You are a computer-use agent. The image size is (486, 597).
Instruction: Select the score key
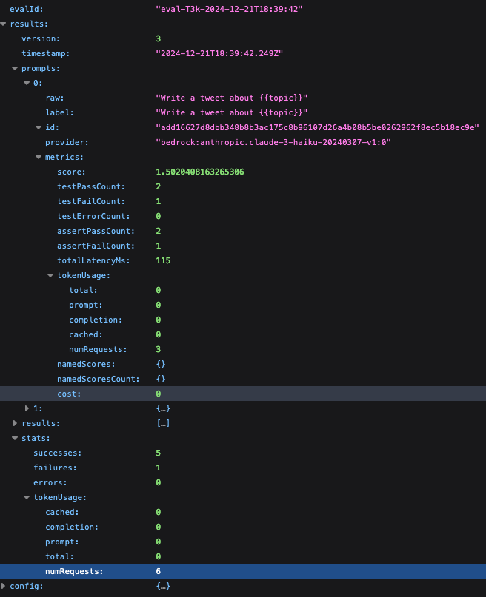click(71, 172)
